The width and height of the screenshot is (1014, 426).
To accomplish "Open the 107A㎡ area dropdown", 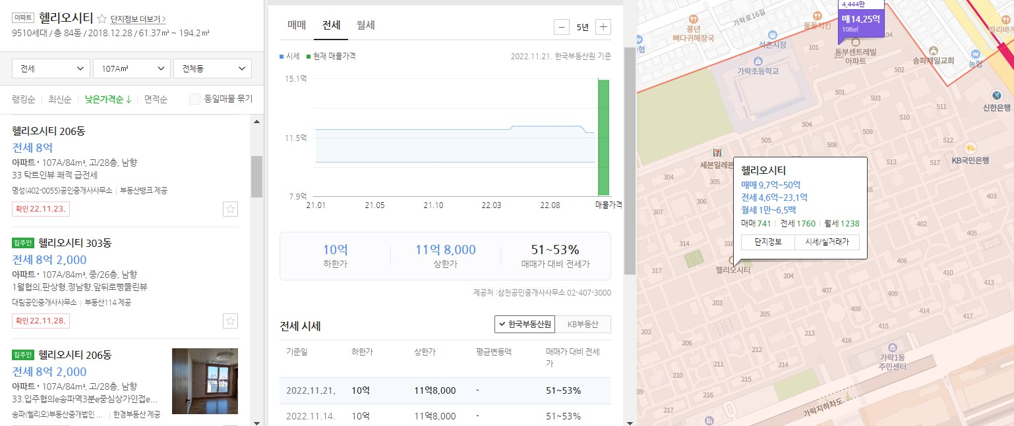I will (x=132, y=68).
